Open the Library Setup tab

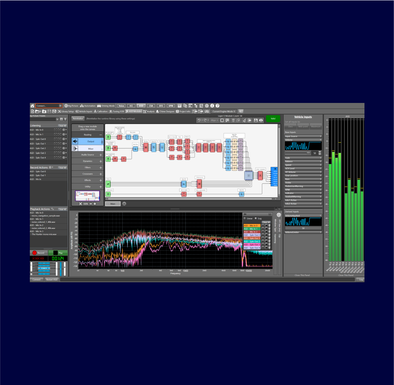click(x=66, y=111)
